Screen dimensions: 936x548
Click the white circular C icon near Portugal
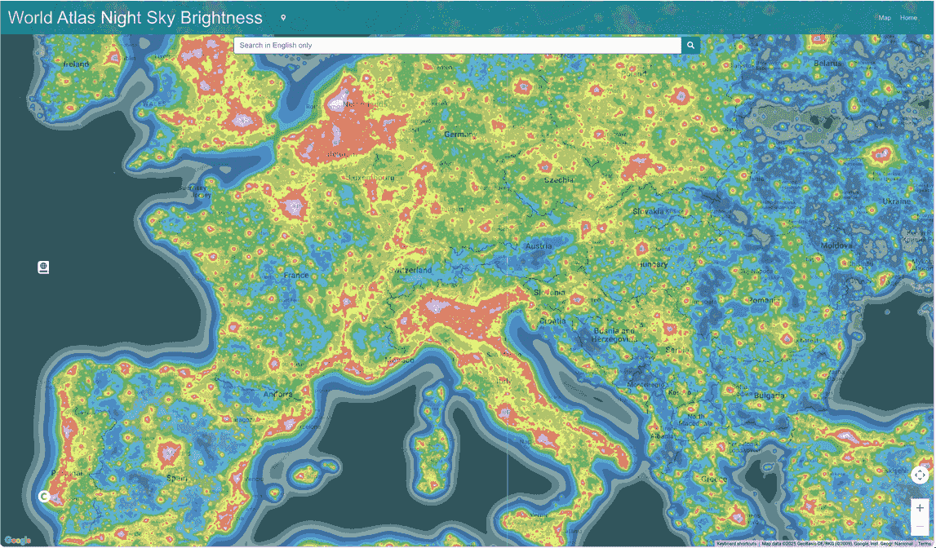click(x=45, y=495)
